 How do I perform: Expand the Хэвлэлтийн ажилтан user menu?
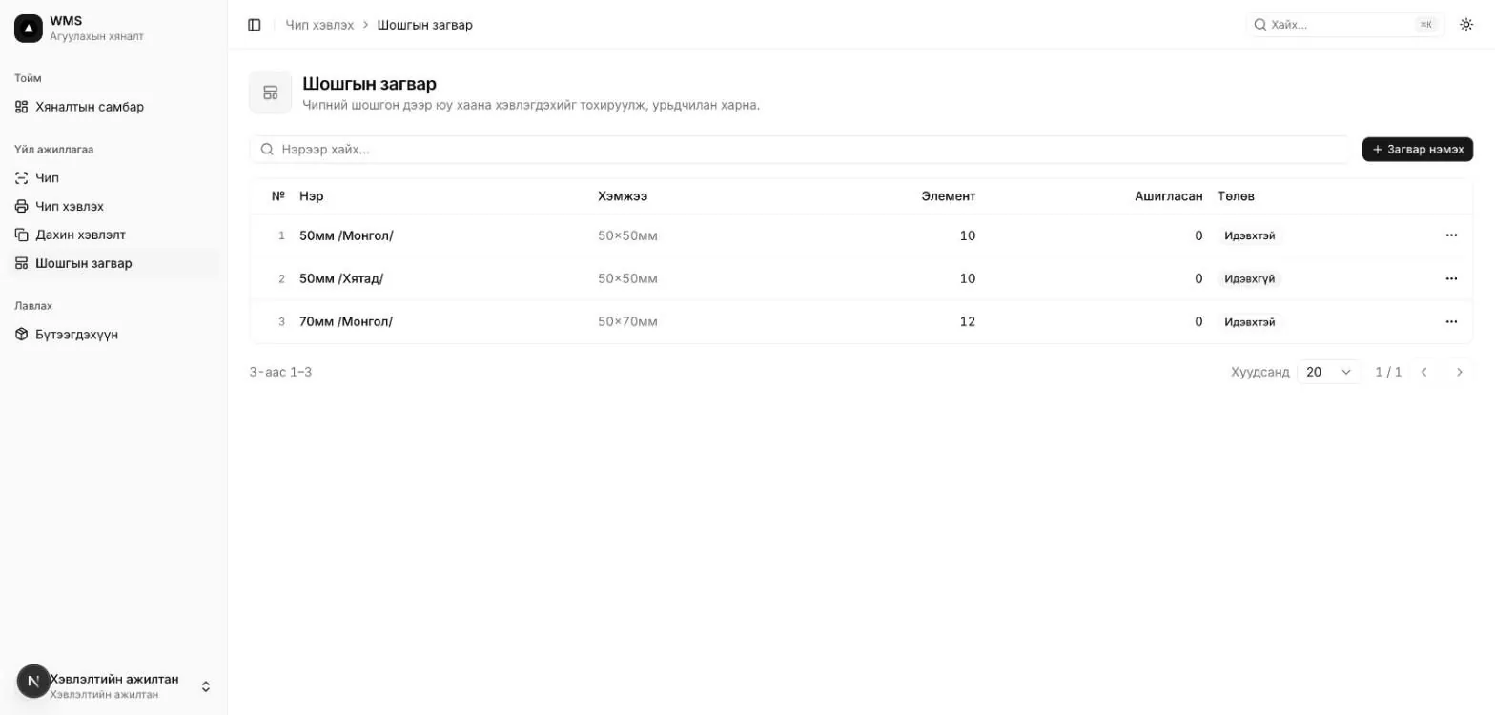113,686
